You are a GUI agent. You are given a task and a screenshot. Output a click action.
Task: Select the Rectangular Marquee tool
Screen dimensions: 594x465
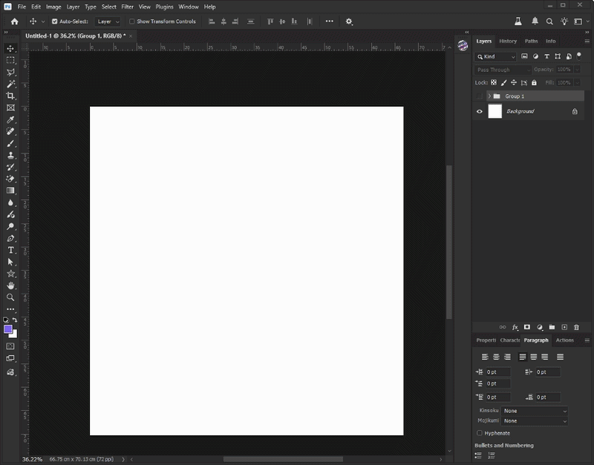point(10,60)
